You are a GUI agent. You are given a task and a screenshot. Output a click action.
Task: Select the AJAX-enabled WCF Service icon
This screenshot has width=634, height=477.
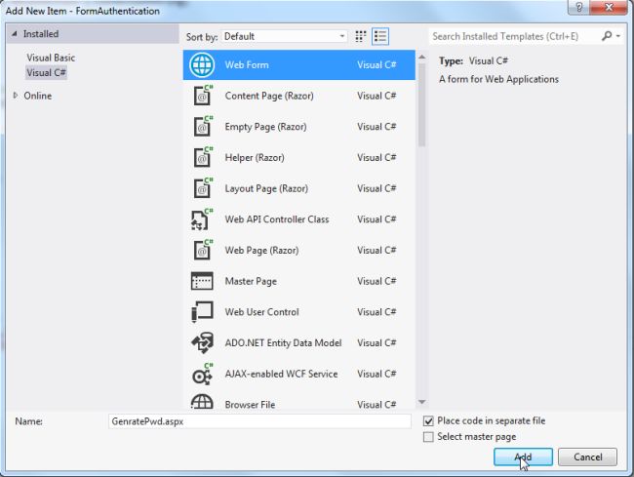202,374
